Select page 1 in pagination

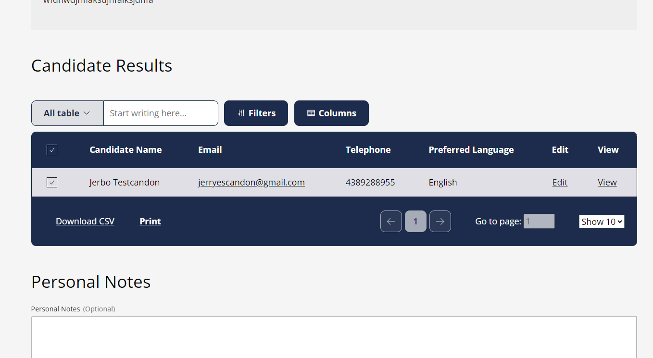pyautogui.click(x=415, y=221)
